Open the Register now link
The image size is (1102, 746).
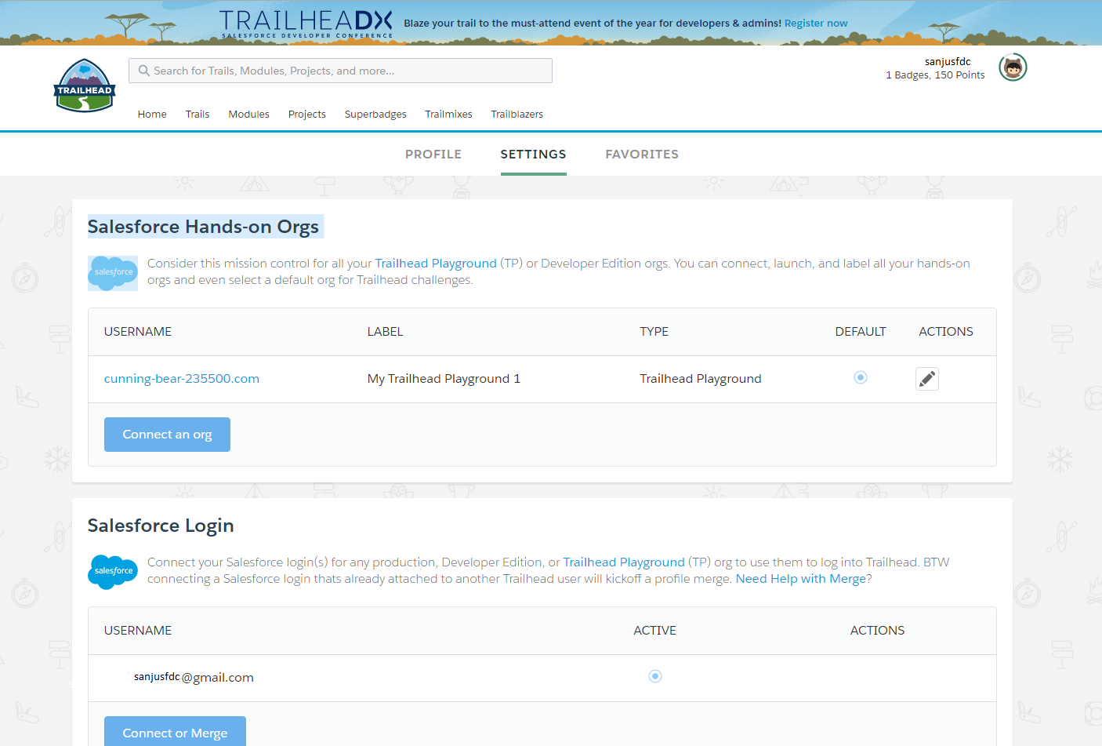[815, 23]
